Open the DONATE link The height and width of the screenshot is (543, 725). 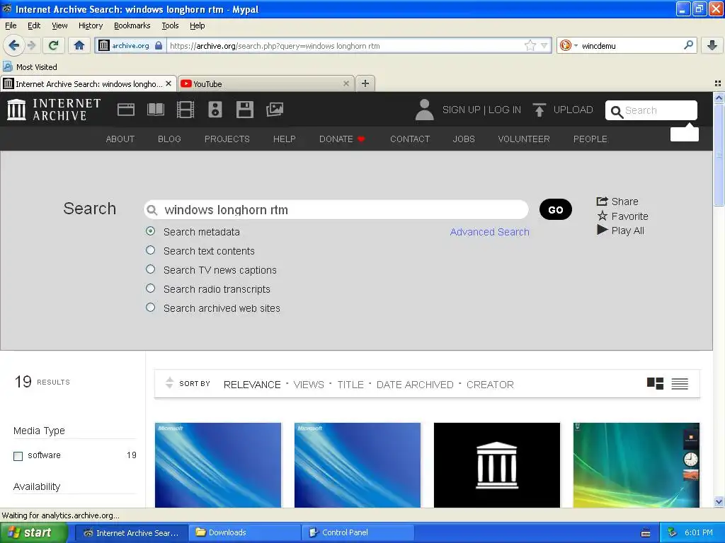[x=342, y=139]
